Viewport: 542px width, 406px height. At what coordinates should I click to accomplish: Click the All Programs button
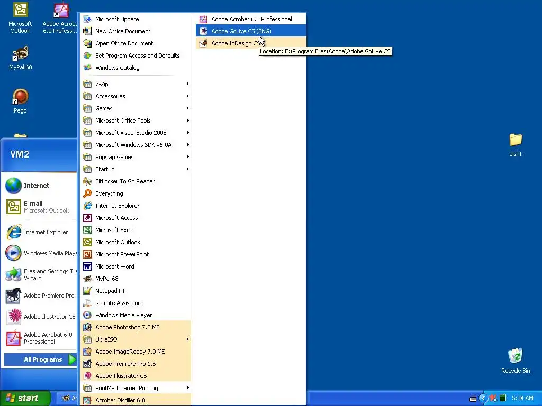(x=40, y=359)
